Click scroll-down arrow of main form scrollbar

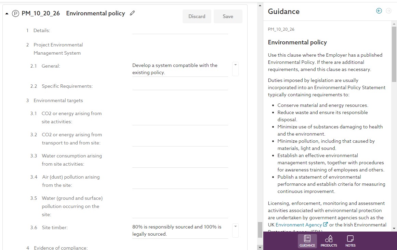260,247
